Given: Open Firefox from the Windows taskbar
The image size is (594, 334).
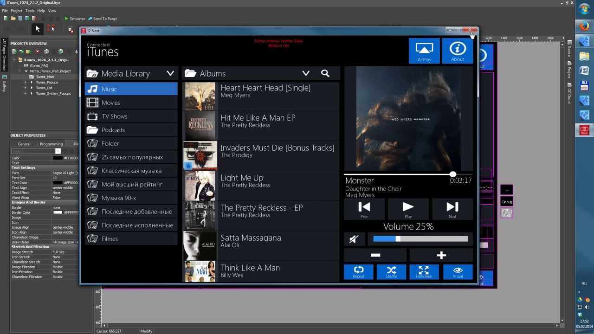Looking at the screenshot, I should (x=584, y=26).
